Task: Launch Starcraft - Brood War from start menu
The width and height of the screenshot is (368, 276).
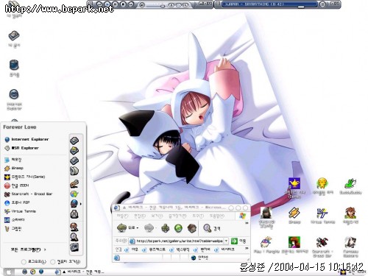Action: click(x=28, y=194)
